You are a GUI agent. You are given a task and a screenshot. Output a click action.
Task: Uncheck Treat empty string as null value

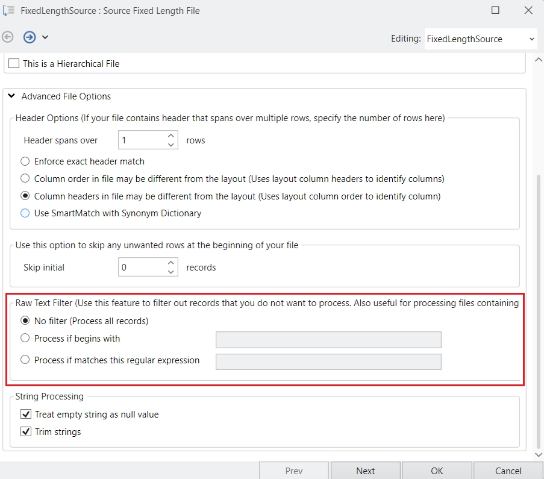(26, 415)
